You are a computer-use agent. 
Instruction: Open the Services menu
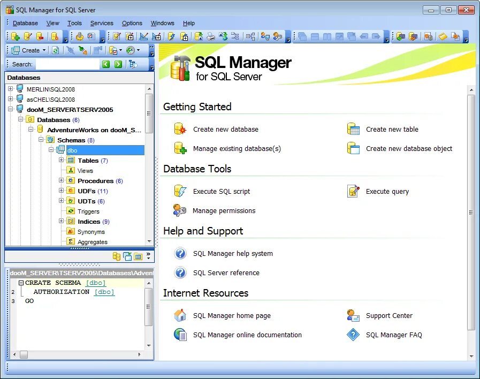click(102, 23)
